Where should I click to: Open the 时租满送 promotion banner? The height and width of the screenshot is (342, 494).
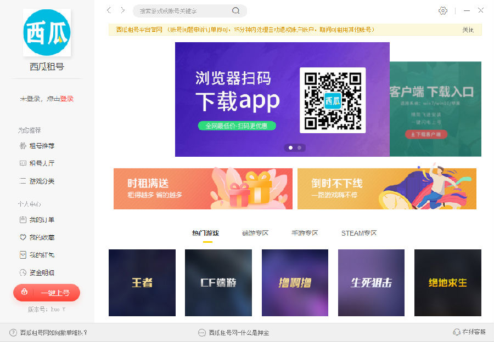[203, 189]
